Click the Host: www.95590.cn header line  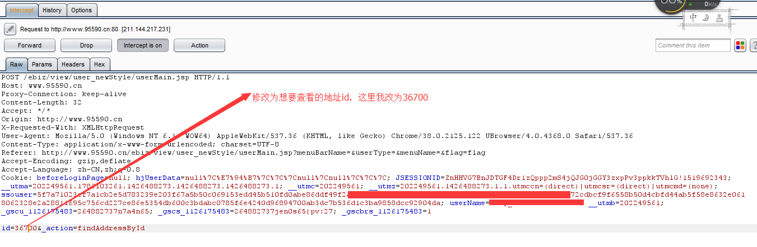[41, 85]
